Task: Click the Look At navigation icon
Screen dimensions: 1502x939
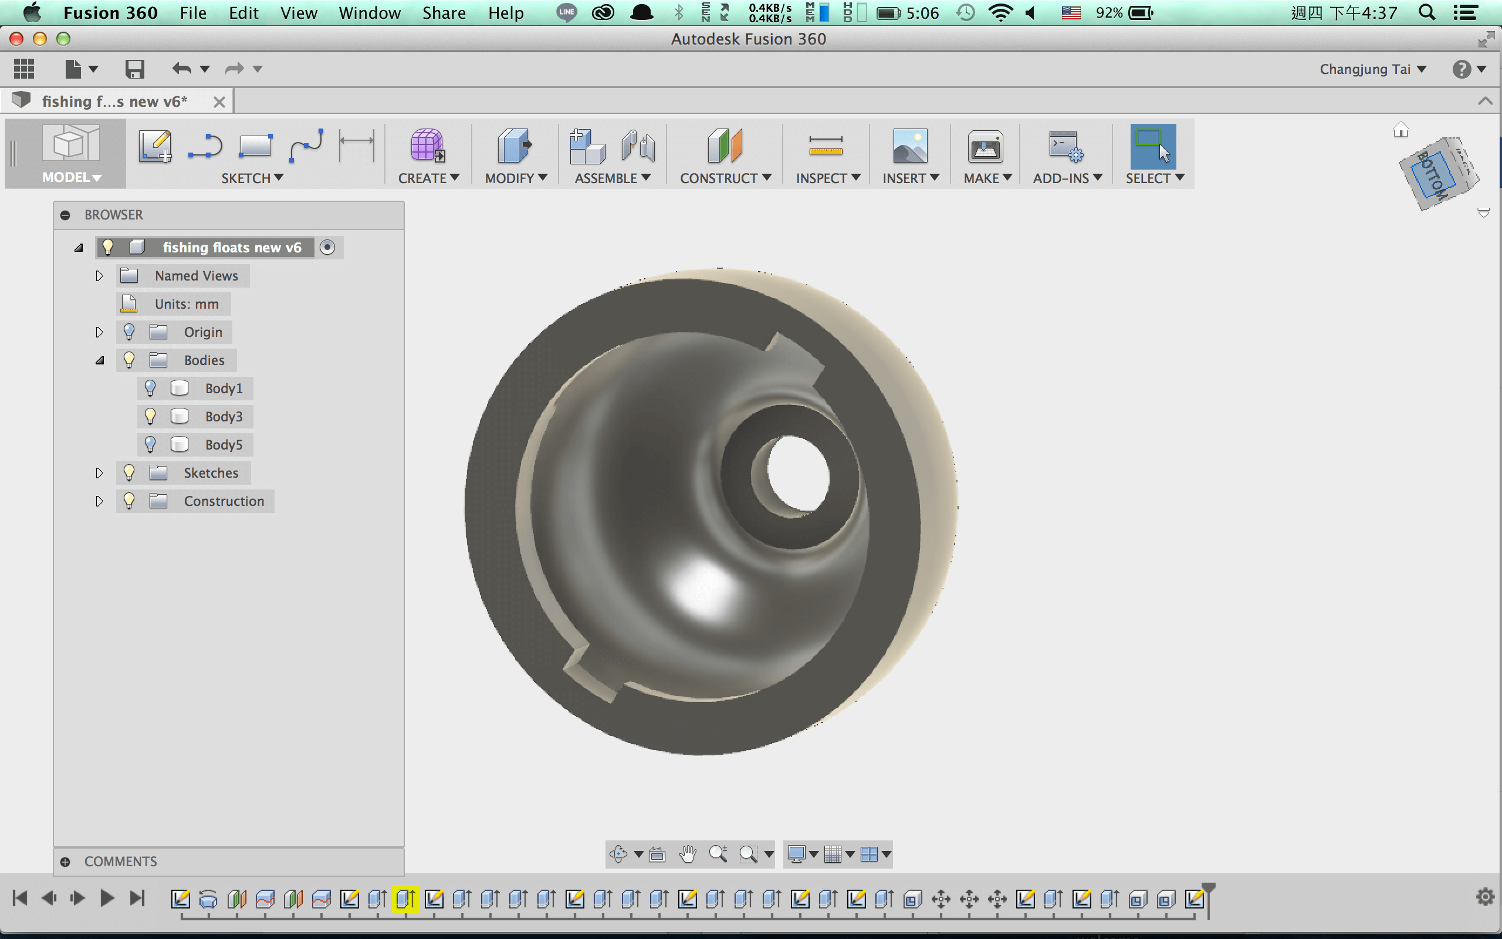Action: click(657, 854)
